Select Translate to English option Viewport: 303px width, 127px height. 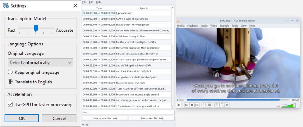click(10, 82)
